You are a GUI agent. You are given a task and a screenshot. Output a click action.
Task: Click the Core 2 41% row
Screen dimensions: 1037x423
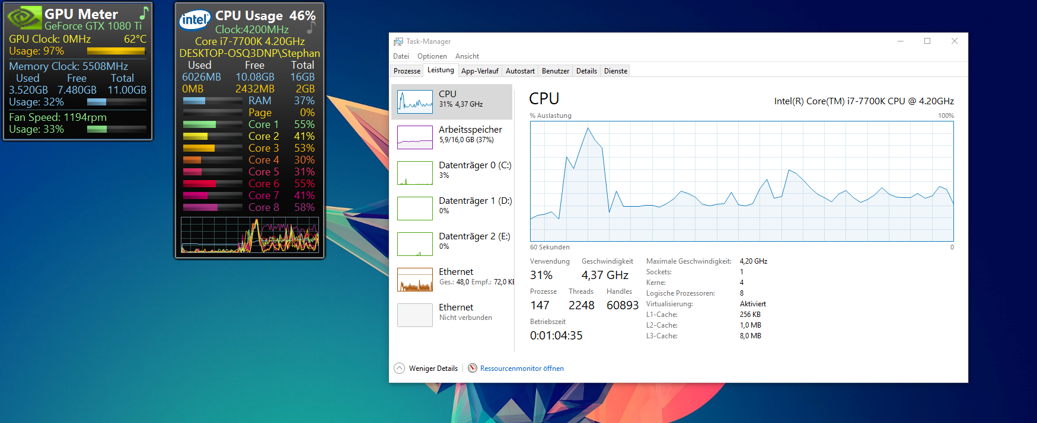click(249, 136)
